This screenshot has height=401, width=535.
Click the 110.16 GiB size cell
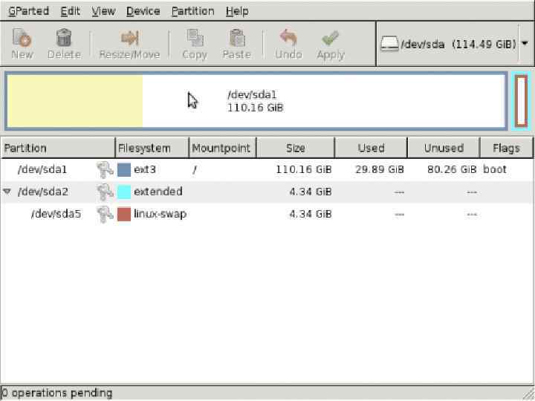coord(304,169)
